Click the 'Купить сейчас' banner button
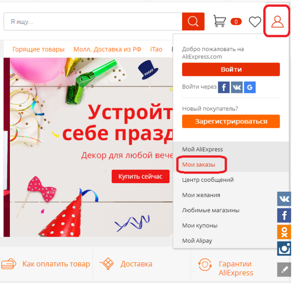This screenshot has height=283, width=292. point(137,177)
